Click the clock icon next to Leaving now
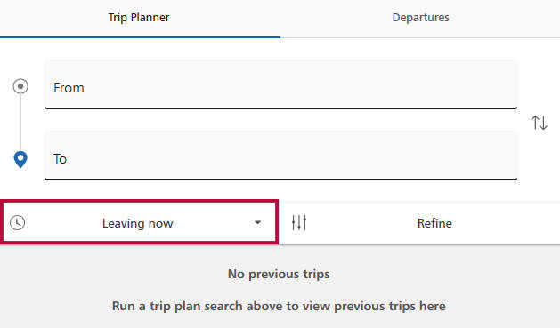The image size is (560, 328). pos(17,223)
